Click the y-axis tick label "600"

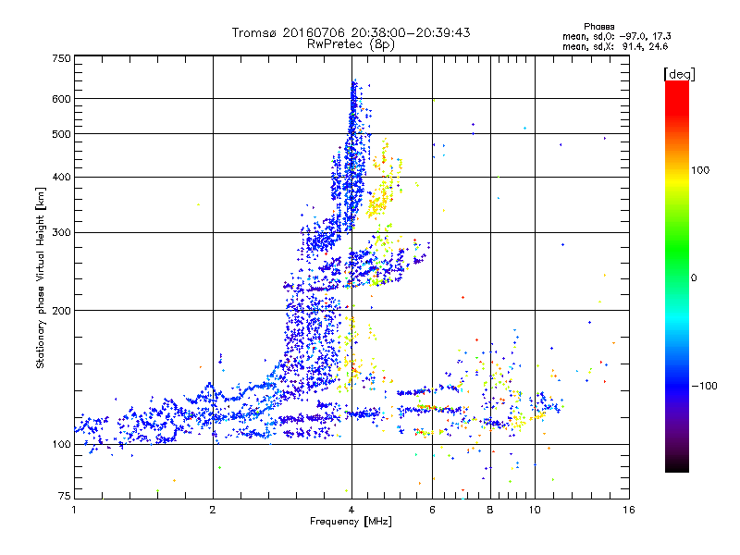tap(61, 99)
